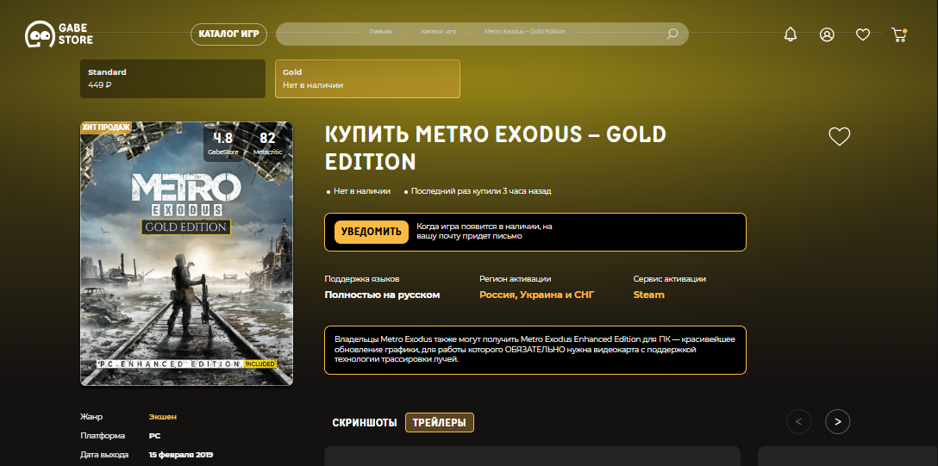Switch to the ТРЕЙЛЕРЫ tab
The image size is (938, 466).
pos(439,422)
